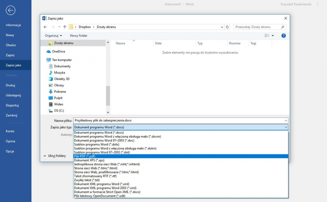Viewport: 327px width, 202px height.
Task: Open the dialog help question mark icon
Action: pos(284,36)
